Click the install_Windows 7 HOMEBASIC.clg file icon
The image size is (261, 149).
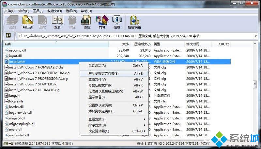7,67
